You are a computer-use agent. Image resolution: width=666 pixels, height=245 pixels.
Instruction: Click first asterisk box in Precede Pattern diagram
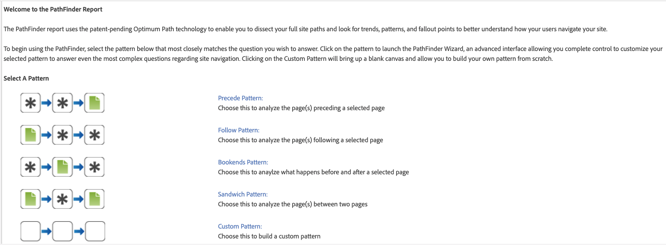tap(30, 103)
